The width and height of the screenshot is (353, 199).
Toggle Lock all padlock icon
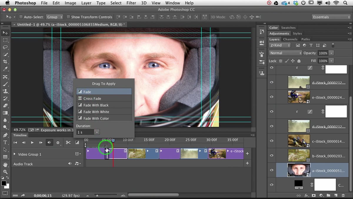(x=299, y=61)
